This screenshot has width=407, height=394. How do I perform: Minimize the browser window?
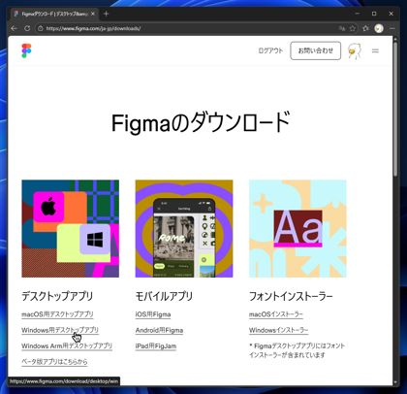[x=358, y=14]
